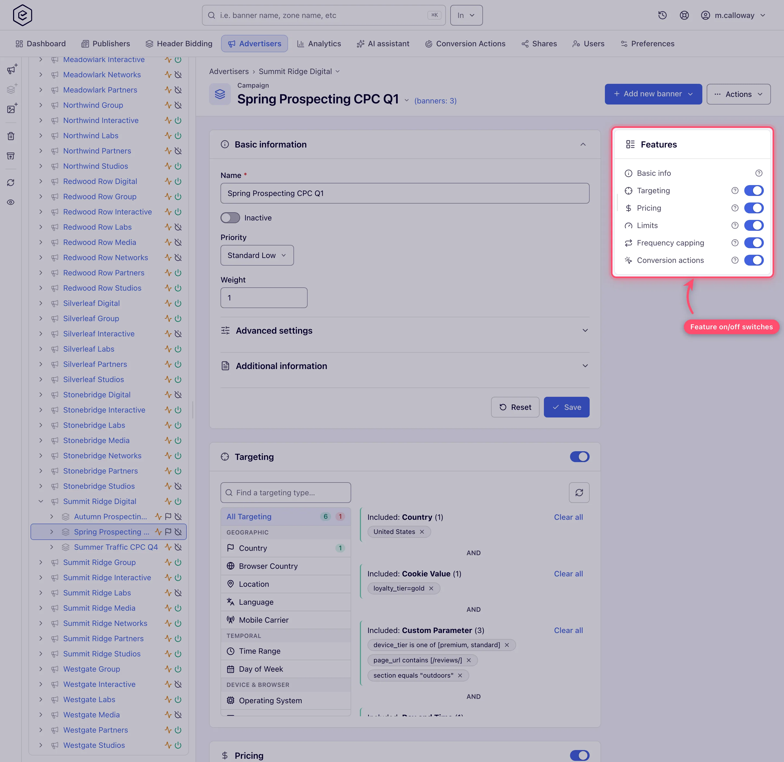Toggle Limits in the Features panel

pos(754,225)
